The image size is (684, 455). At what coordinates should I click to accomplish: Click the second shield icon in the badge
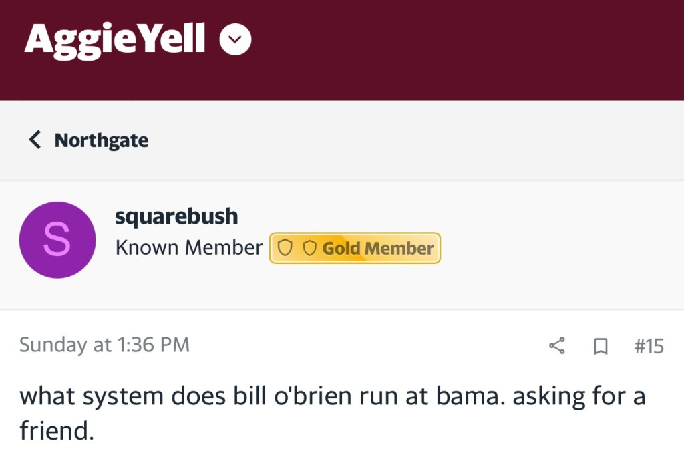pos(309,249)
